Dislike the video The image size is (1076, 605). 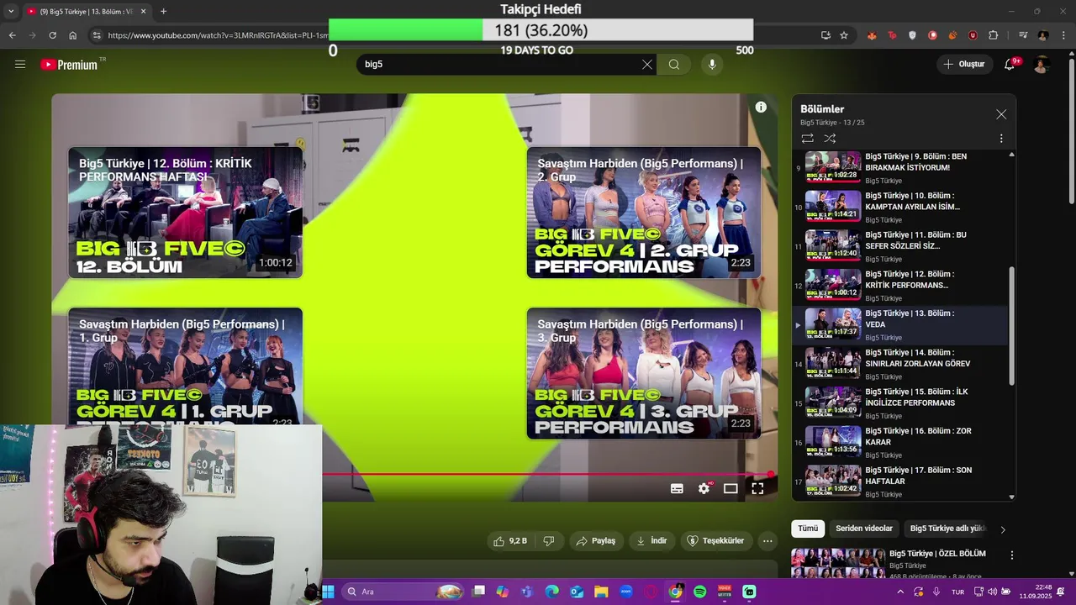549,541
